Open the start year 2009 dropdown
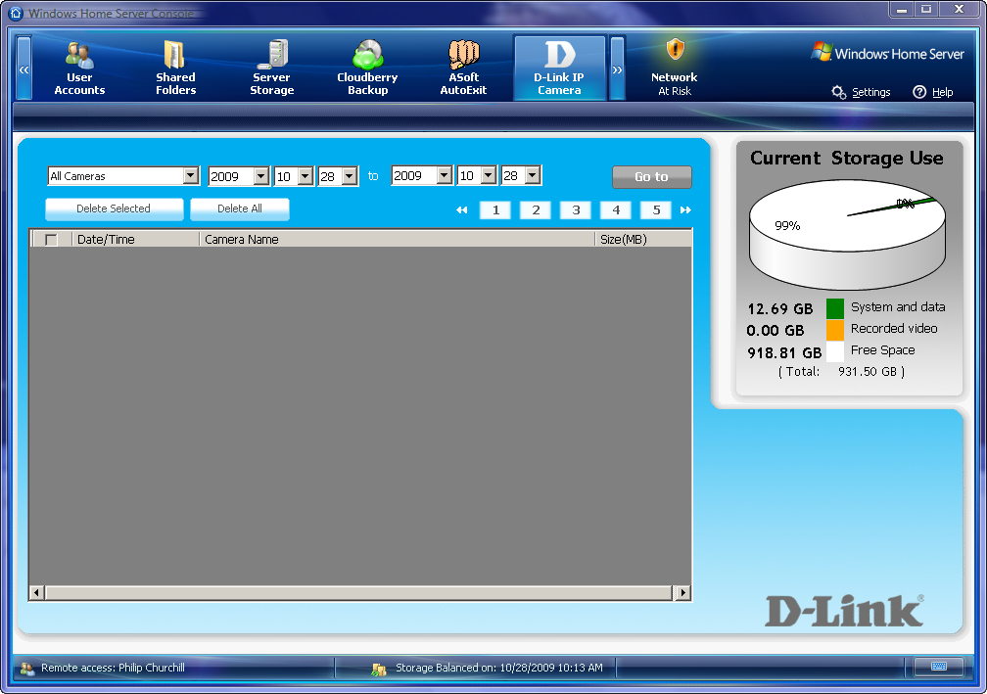 [x=261, y=176]
